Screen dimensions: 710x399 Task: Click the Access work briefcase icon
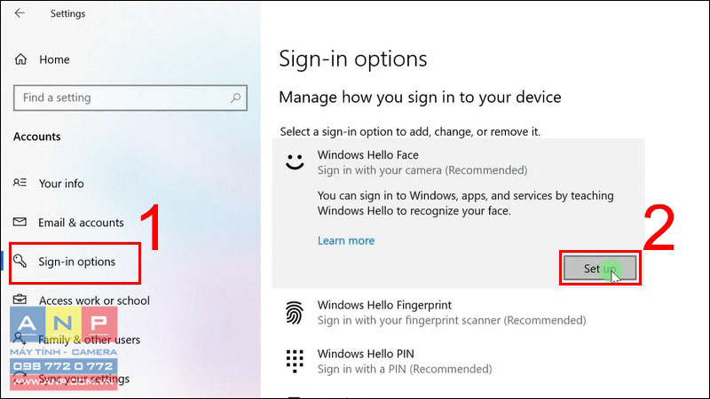pyautogui.click(x=20, y=300)
